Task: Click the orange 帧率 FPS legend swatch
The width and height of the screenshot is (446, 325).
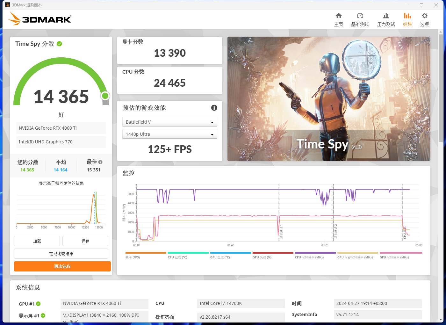Action: pyautogui.click(x=146, y=253)
